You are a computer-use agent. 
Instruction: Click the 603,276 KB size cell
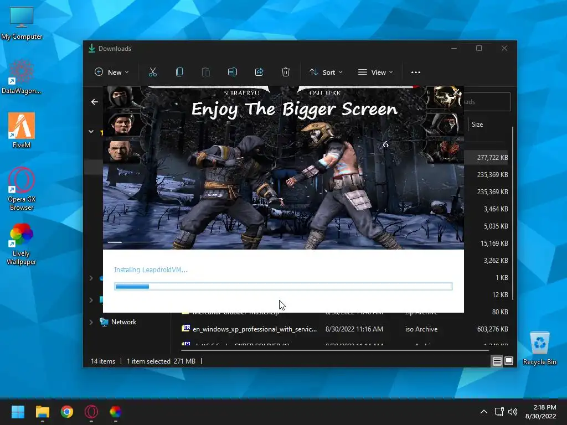[492, 329]
